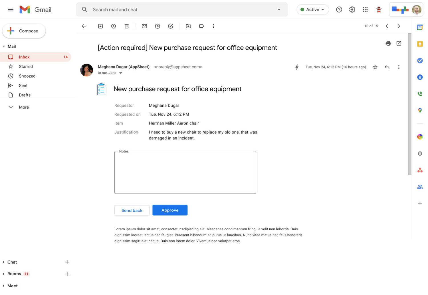Viewport: 428px width, 295px height.
Task: Apply a label to this email
Action: pyautogui.click(x=201, y=26)
